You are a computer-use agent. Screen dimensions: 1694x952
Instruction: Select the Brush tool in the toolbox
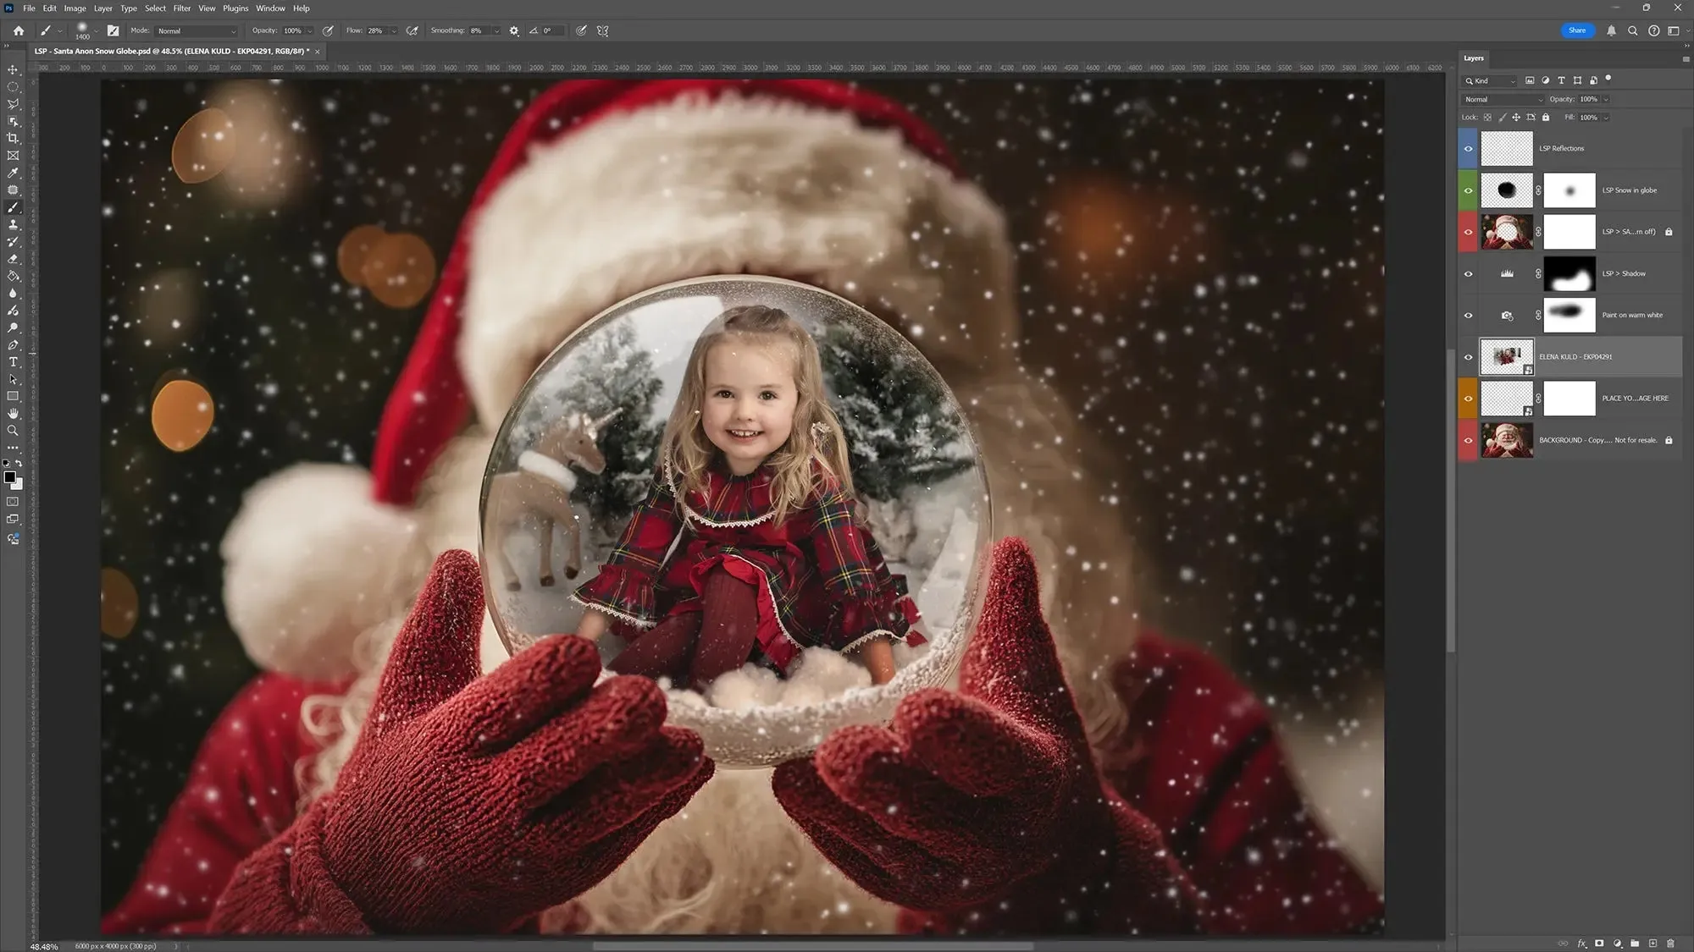tap(13, 207)
